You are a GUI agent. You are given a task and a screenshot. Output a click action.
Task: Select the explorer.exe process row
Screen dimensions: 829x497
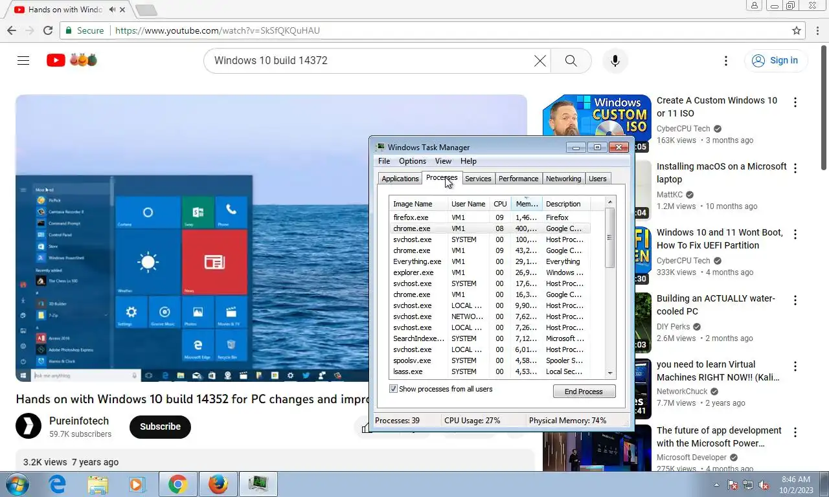click(490, 272)
